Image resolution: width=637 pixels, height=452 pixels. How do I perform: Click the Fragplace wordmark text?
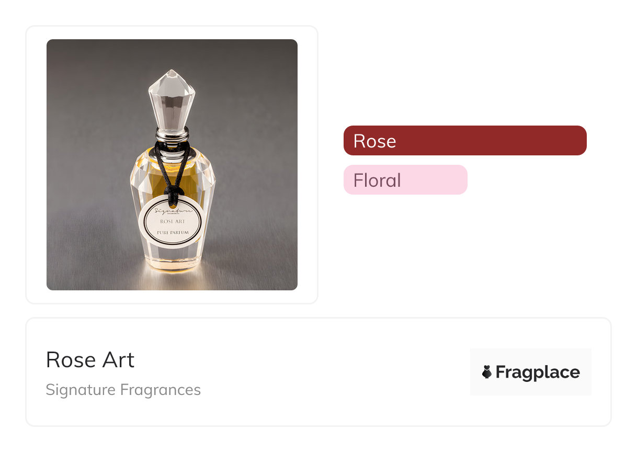tap(538, 372)
